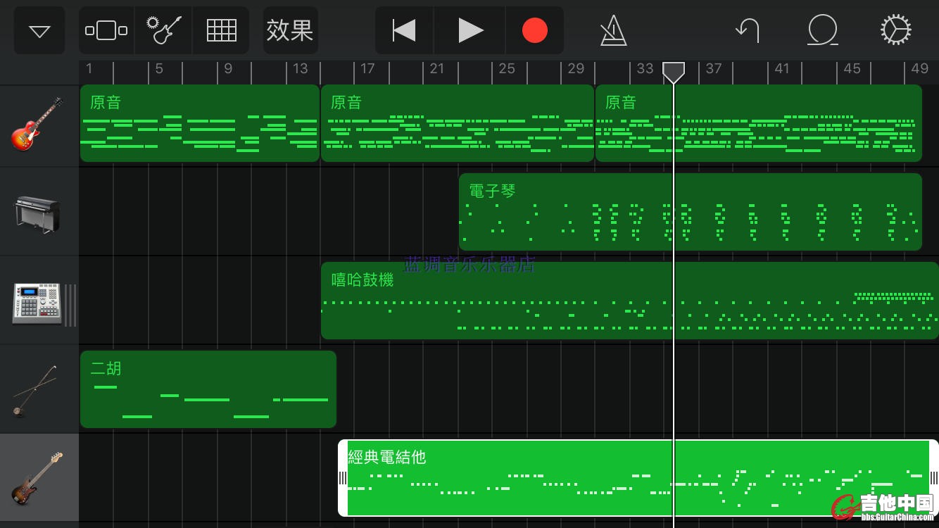This screenshot has height=528, width=939.
Task: Select the electric guitar track header
Action: click(x=38, y=125)
